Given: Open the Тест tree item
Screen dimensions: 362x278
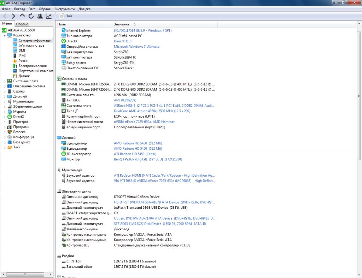Looking at the screenshot, I should [x=17, y=147].
